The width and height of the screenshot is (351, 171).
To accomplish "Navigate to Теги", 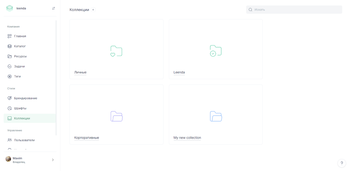I will (18, 76).
